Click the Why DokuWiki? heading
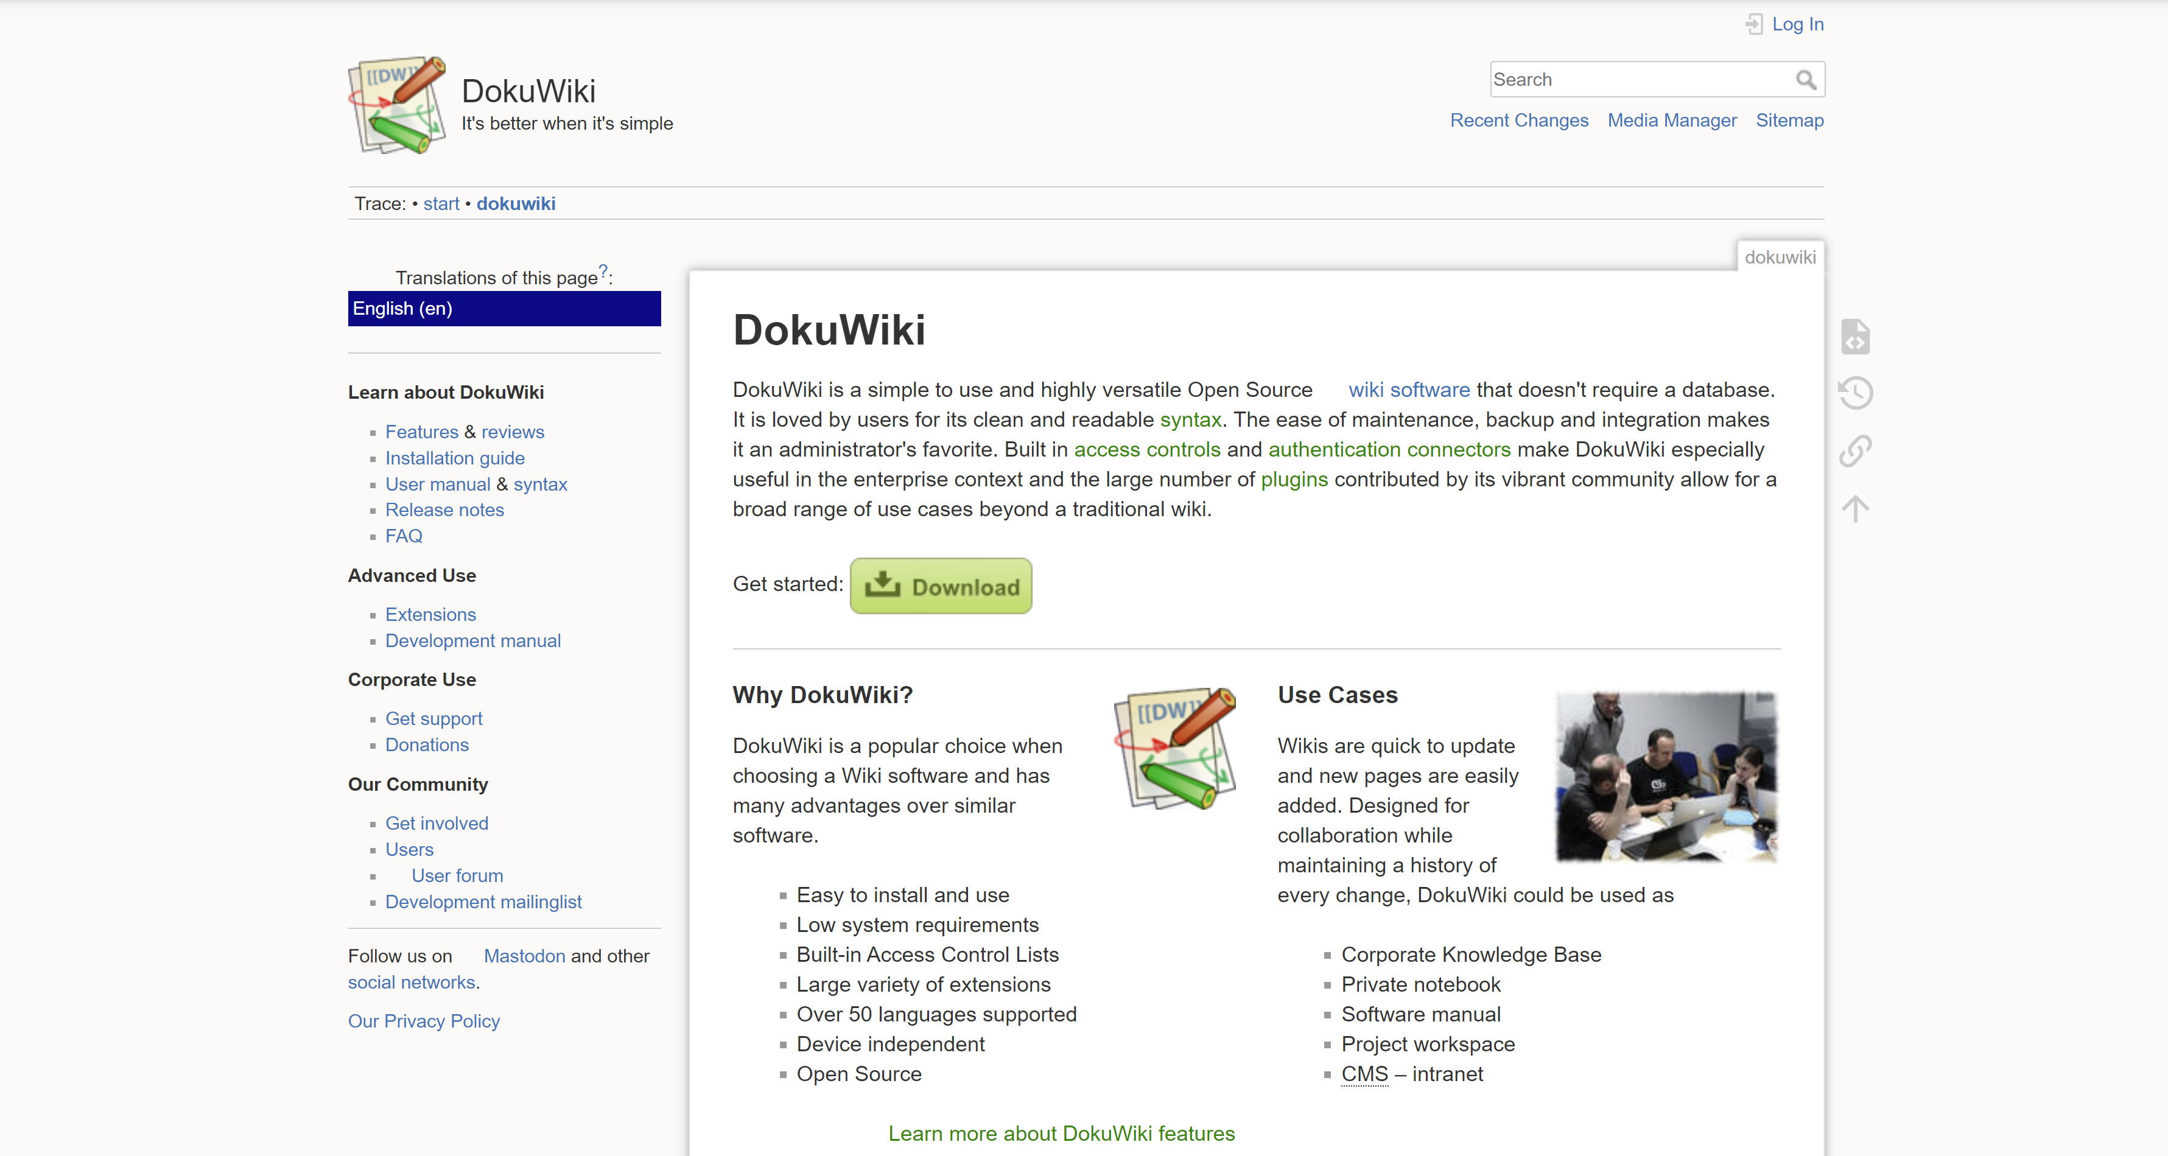The width and height of the screenshot is (2168, 1156). (823, 694)
